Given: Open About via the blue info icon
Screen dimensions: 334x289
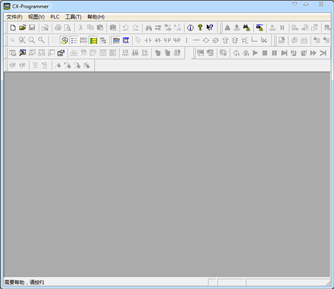Looking at the screenshot, I should pos(190,28).
